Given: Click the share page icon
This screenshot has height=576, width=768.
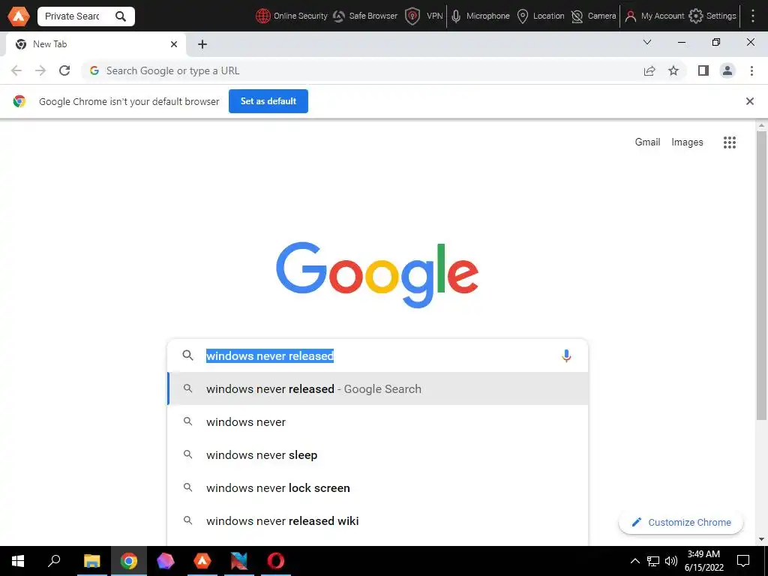Looking at the screenshot, I should coord(649,71).
